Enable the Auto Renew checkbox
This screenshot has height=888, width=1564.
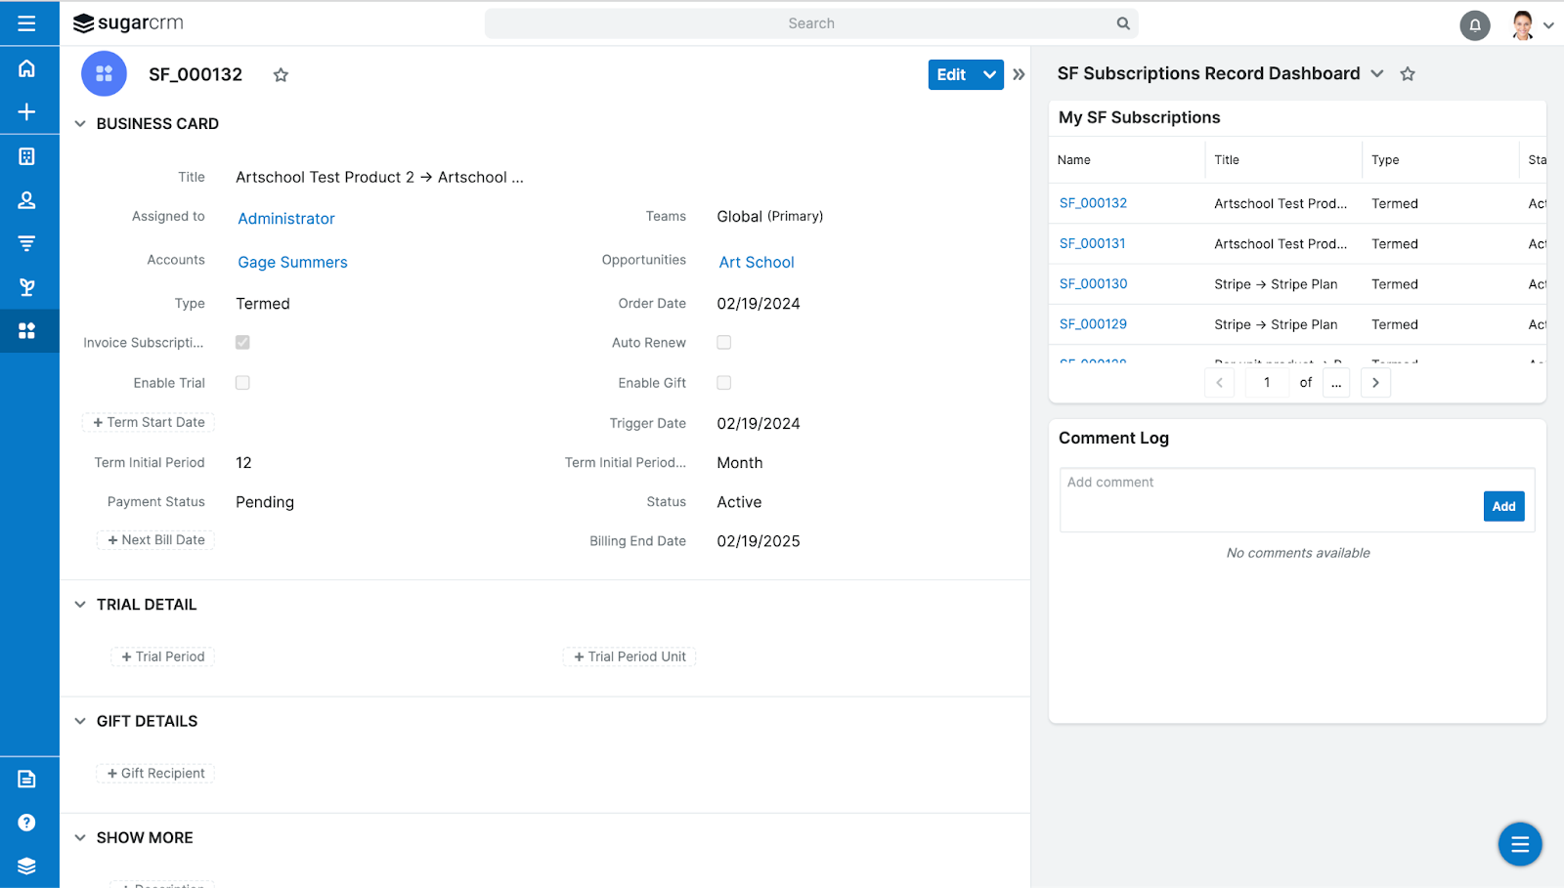pos(723,342)
